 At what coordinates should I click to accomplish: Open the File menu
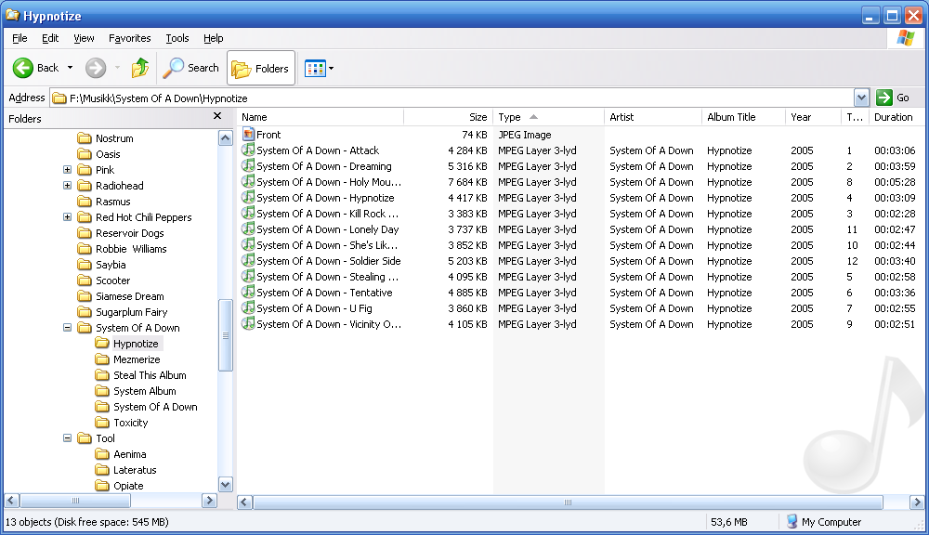(x=20, y=38)
